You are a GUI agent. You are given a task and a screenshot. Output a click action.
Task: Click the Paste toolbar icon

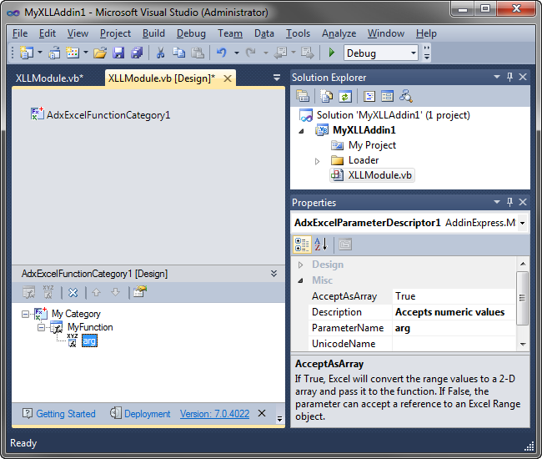(x=198, y=53)
